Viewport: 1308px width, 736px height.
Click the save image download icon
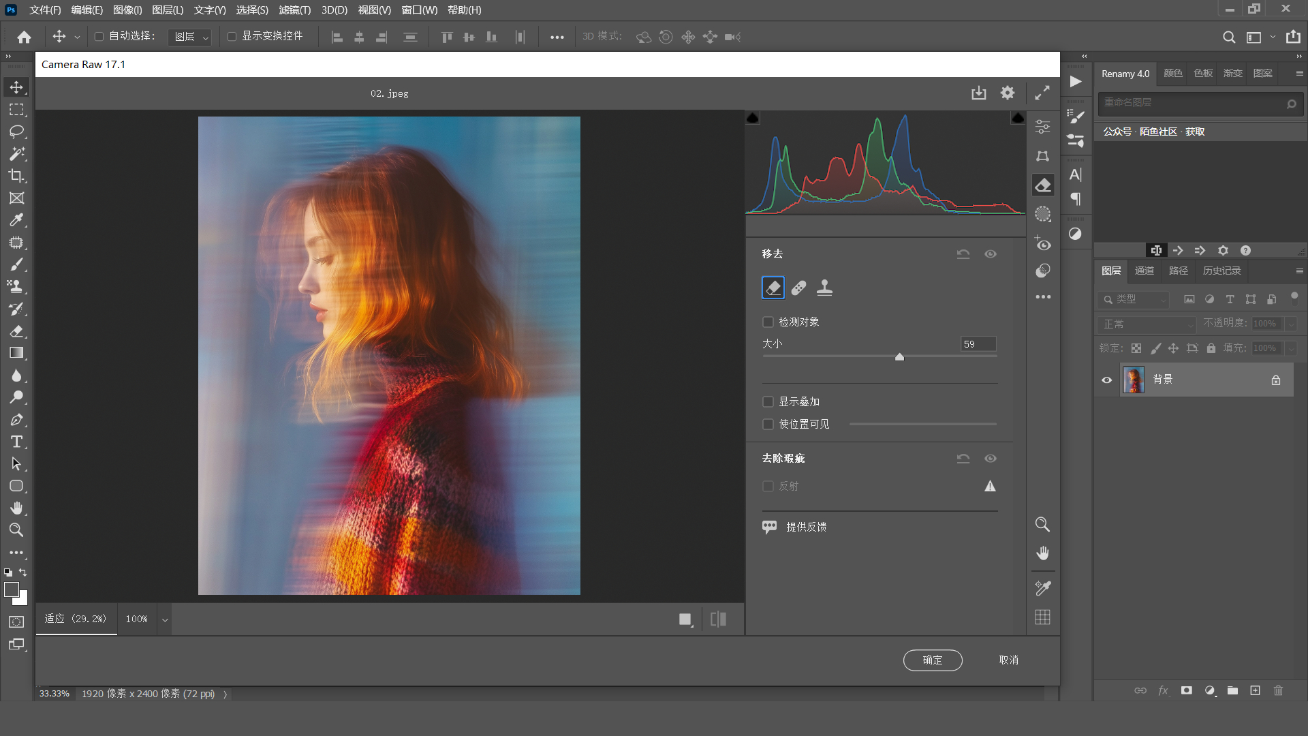[x=978, y=93]
